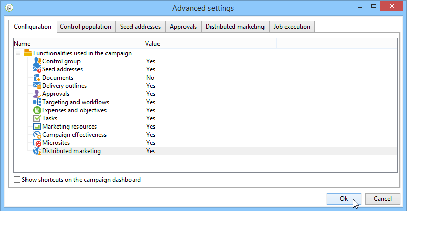Viewport: 422px width, 226px height.
Task: Switch to the Control population tab
Action: 85,27
